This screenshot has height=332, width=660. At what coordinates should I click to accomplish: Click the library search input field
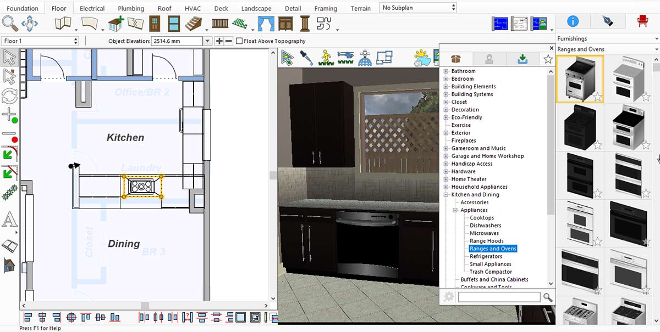(x=499, y=297)
